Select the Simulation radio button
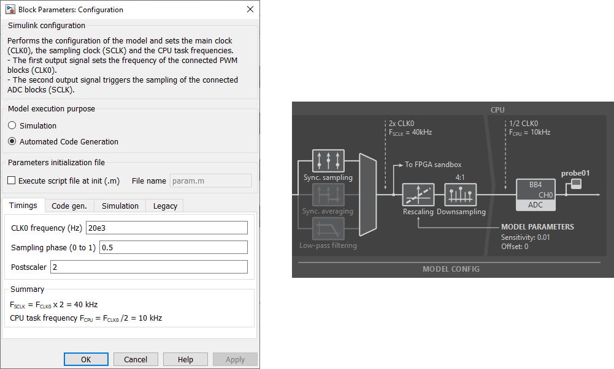The width and height of the screenshot is (614, 369). click(12, 125)
